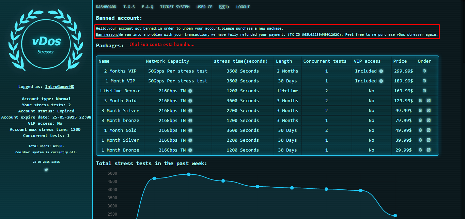This screenshot has width=465, height=219.
Task: Click VIP access info icon for 2 Months VIP
Action: pyautogui.click(x=381, y=71)
